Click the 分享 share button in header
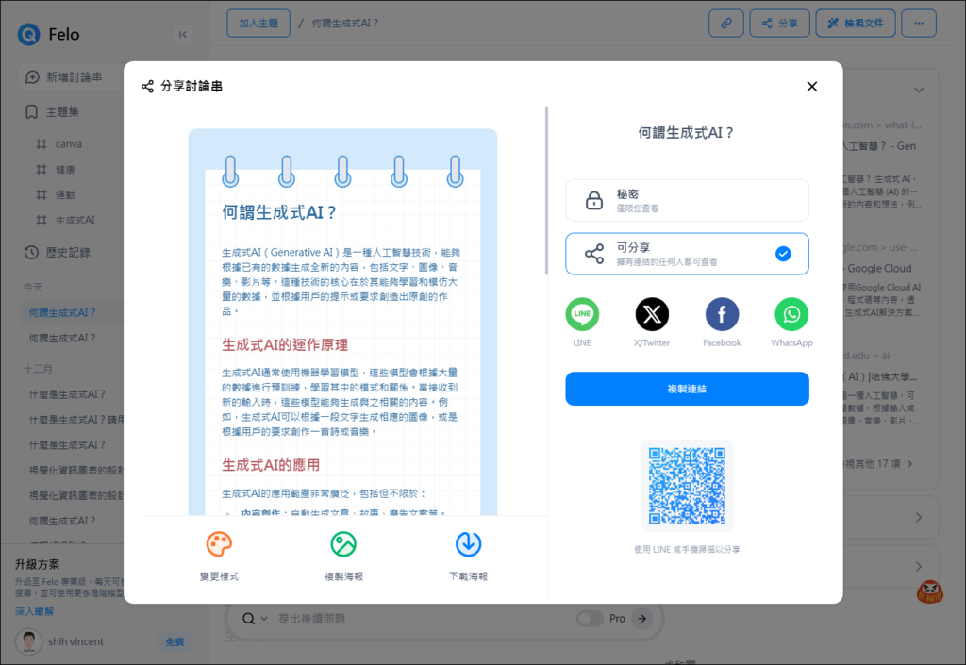The height and width of the screenshot is (665, 966). click(779, 24)
